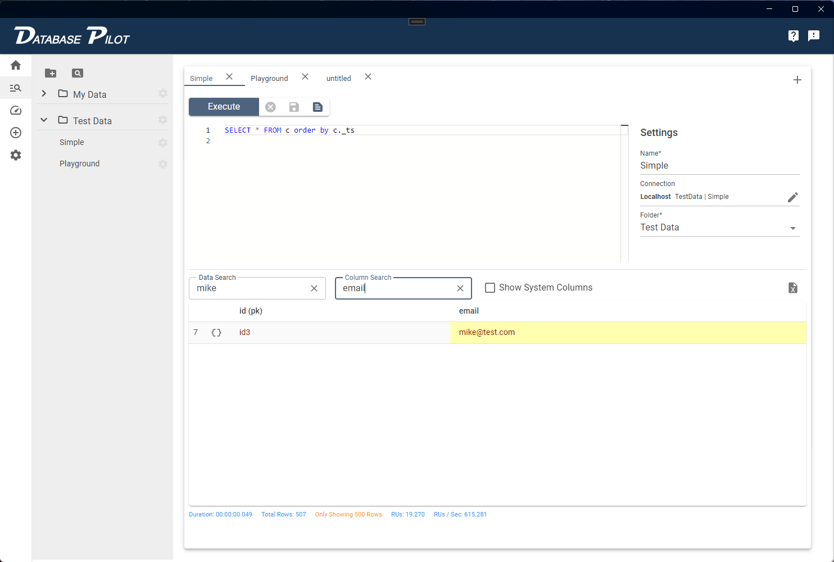834x562 pixels.
Task: Add a new tab with plus icon
Action: 797,80
